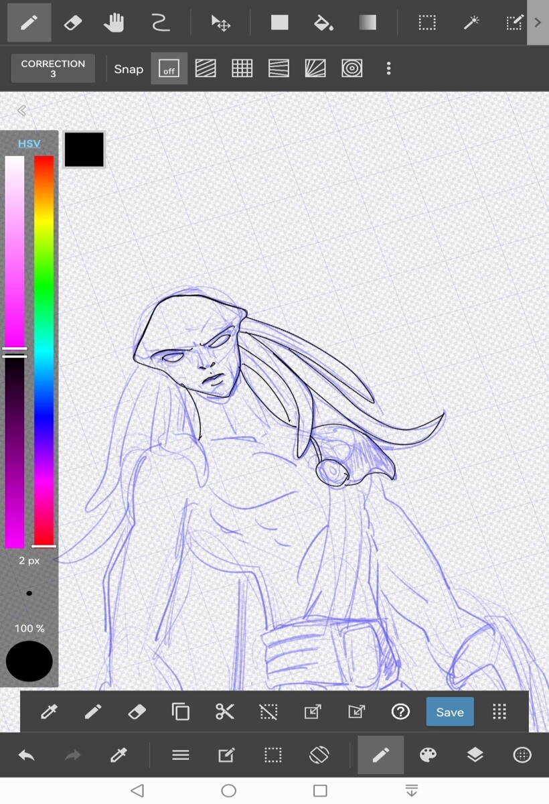The height and width of the screenshot is (804, 549).
Task: Open the Materials tab
Action: (522, 756)
